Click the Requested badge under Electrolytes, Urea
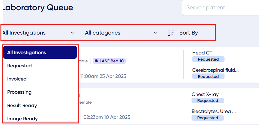 point(208,118)
